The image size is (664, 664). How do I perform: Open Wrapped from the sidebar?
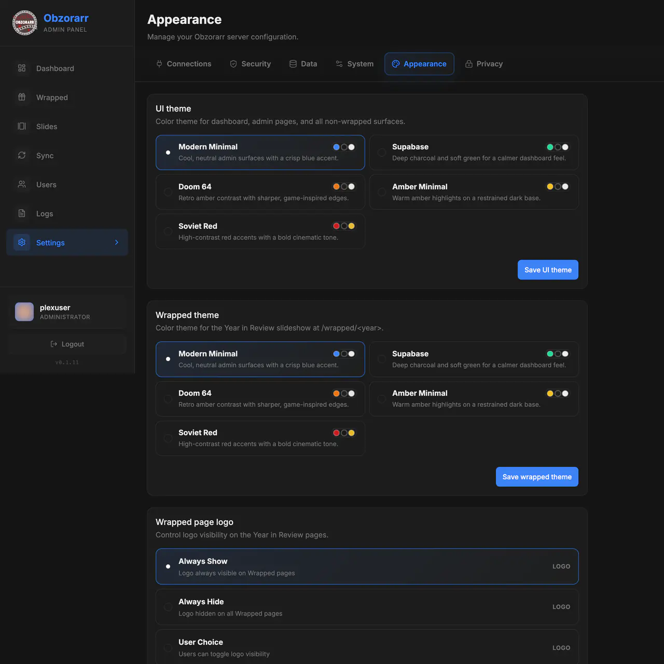click(67, 97)
